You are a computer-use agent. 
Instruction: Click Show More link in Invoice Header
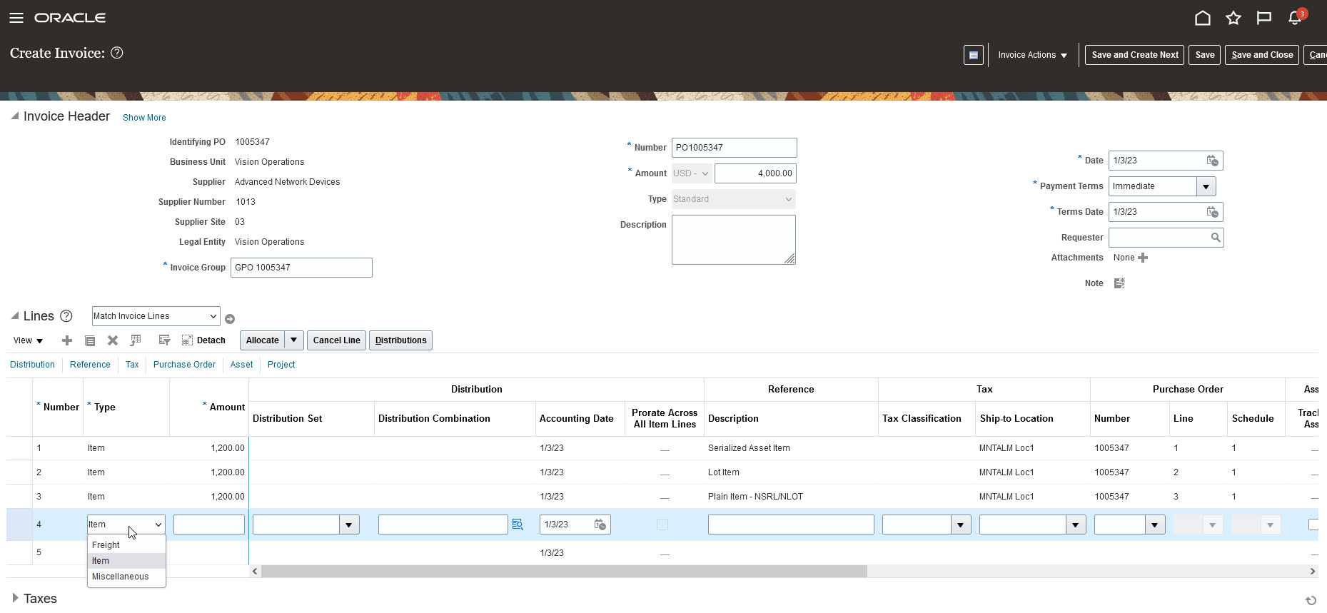point(144,118)
